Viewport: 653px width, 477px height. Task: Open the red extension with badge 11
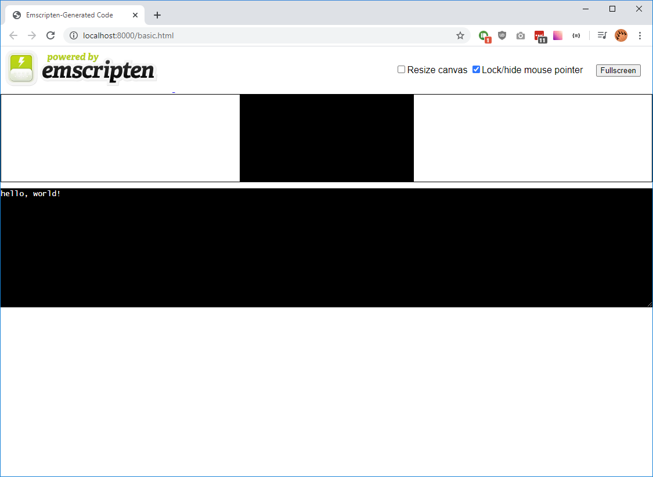[x=540, y=37]
